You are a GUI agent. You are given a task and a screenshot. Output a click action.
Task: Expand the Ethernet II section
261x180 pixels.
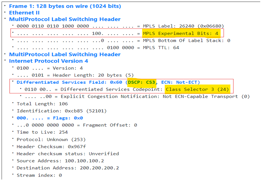click(x=5, y=13)
